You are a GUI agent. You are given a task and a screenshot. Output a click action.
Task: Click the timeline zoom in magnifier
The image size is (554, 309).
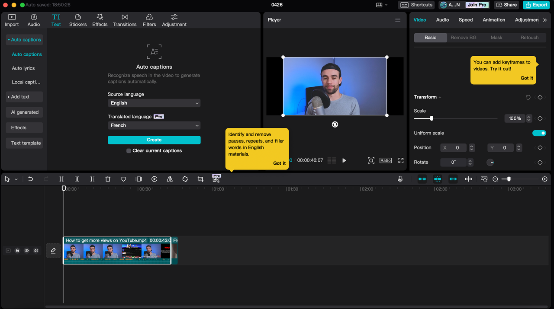pyautogui.click(x=544, y=179)
